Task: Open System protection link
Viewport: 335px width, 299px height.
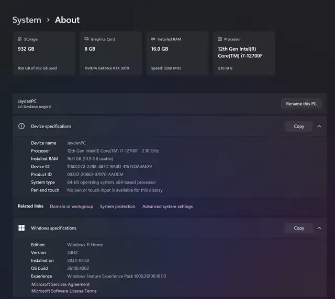Action: 117,206
